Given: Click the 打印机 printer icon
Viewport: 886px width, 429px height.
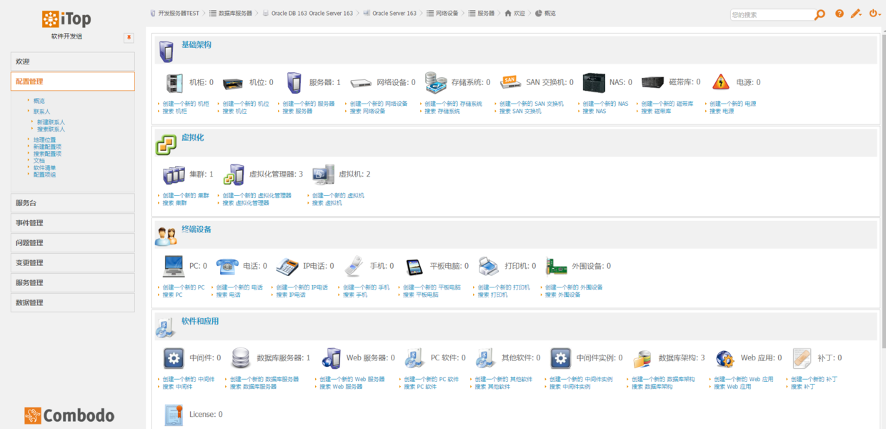Looking at the screenshot, I should [488, 266].
